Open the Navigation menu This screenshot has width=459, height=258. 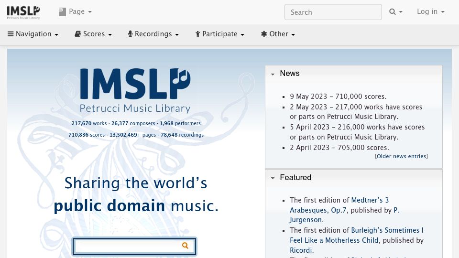(33, 34)
